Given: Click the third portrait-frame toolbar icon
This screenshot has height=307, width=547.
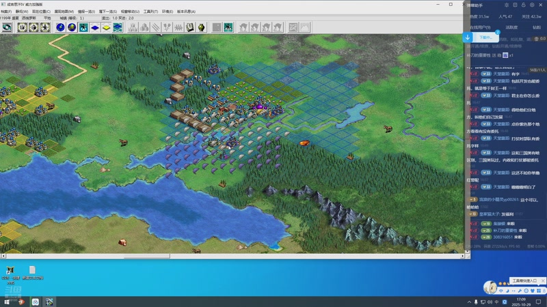Looking at the screenshot, I should (x=45, y=27).
